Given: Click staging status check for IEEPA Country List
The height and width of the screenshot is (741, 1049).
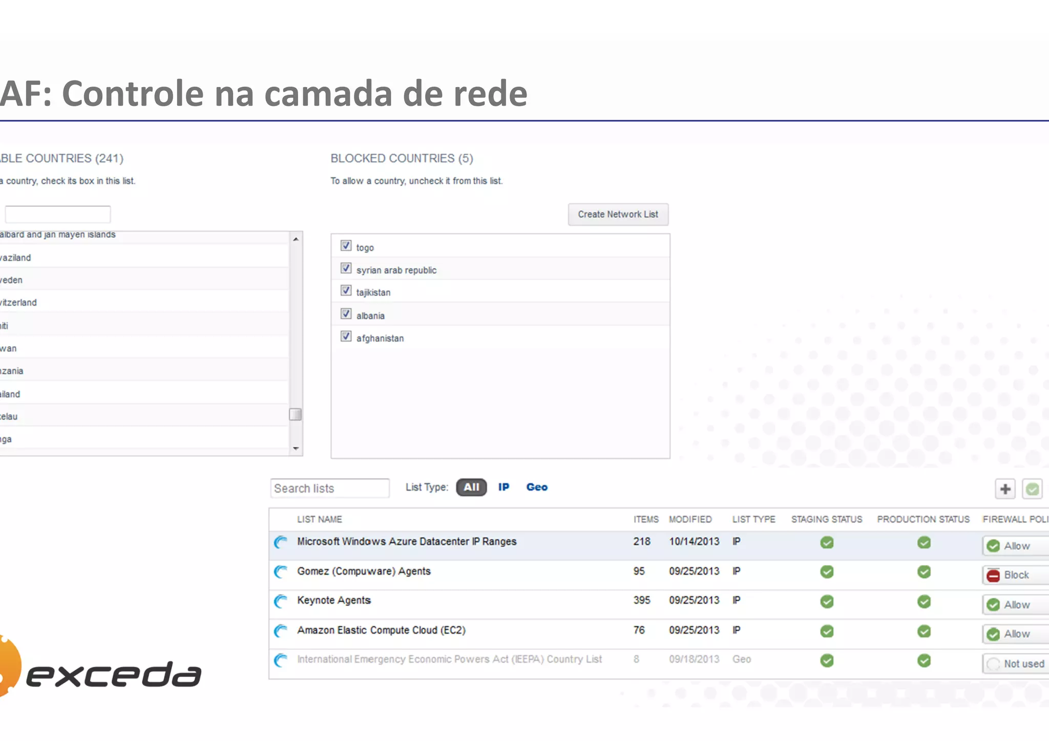Looking at the screenshot, I should [827, 661].
